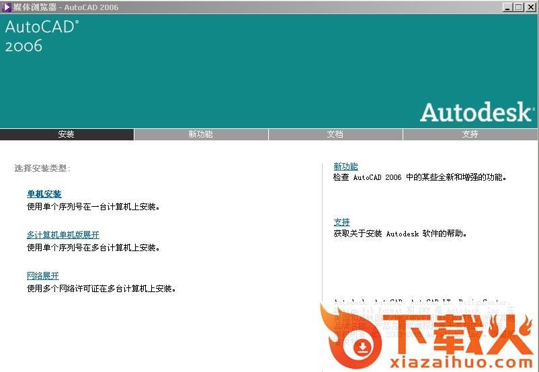The image size is (539, 372).
Task: Click text 使用单个序列号在一台计算机上安装。
Action: coord(93,207)
